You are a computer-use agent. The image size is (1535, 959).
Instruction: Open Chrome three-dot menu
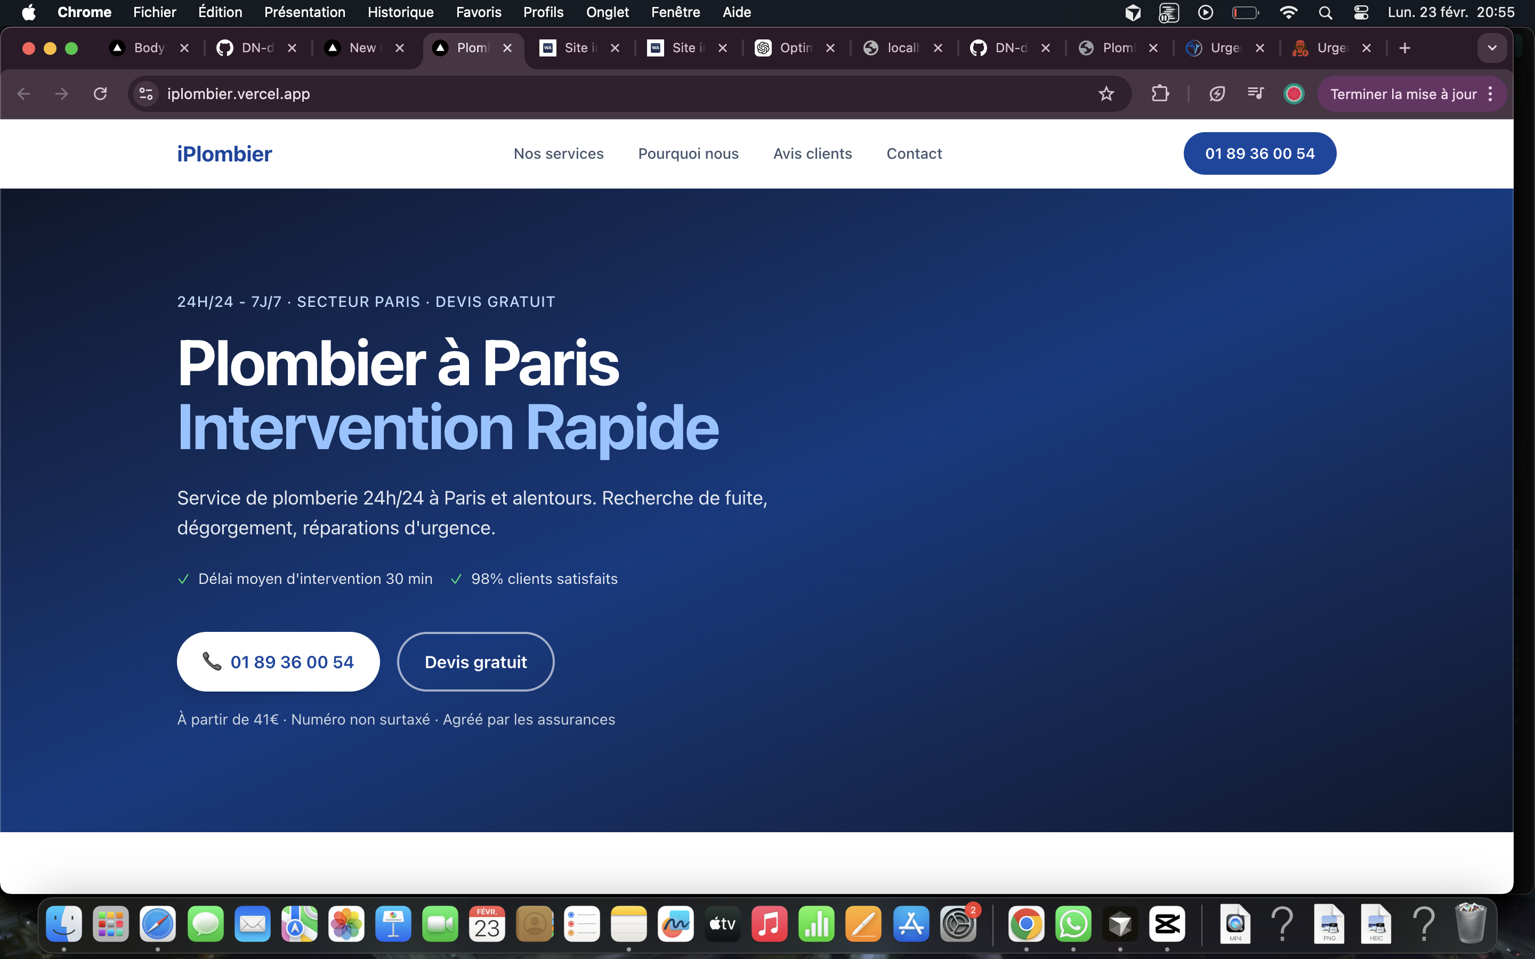[1490, 94]
